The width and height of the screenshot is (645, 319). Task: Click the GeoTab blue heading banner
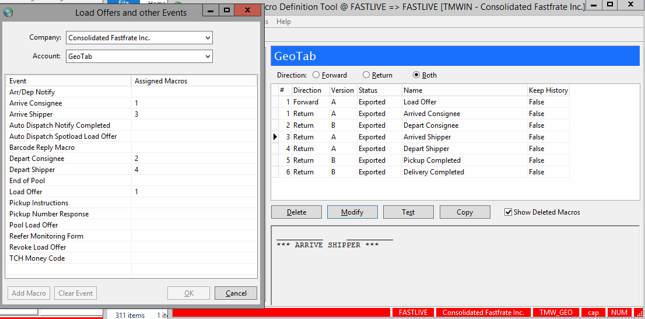point(455,56)
